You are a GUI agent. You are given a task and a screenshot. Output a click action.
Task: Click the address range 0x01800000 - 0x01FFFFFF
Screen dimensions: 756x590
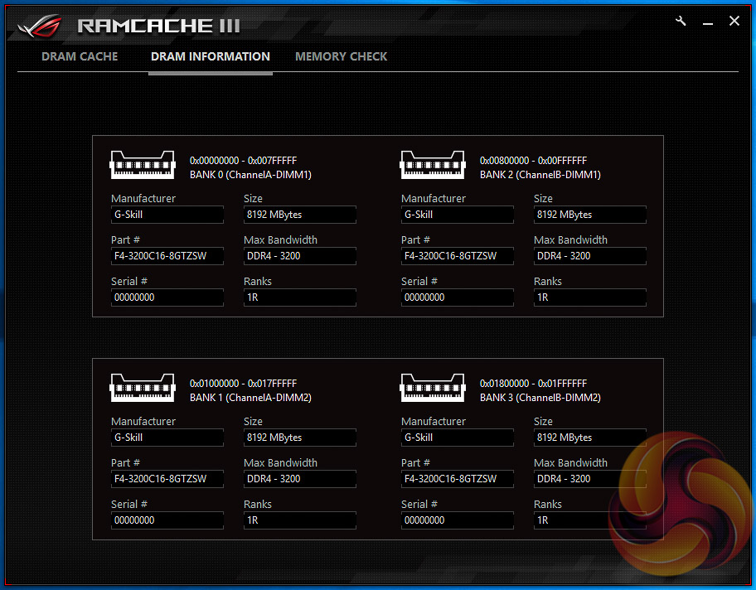pyautogui.click(x=533, y=383)
